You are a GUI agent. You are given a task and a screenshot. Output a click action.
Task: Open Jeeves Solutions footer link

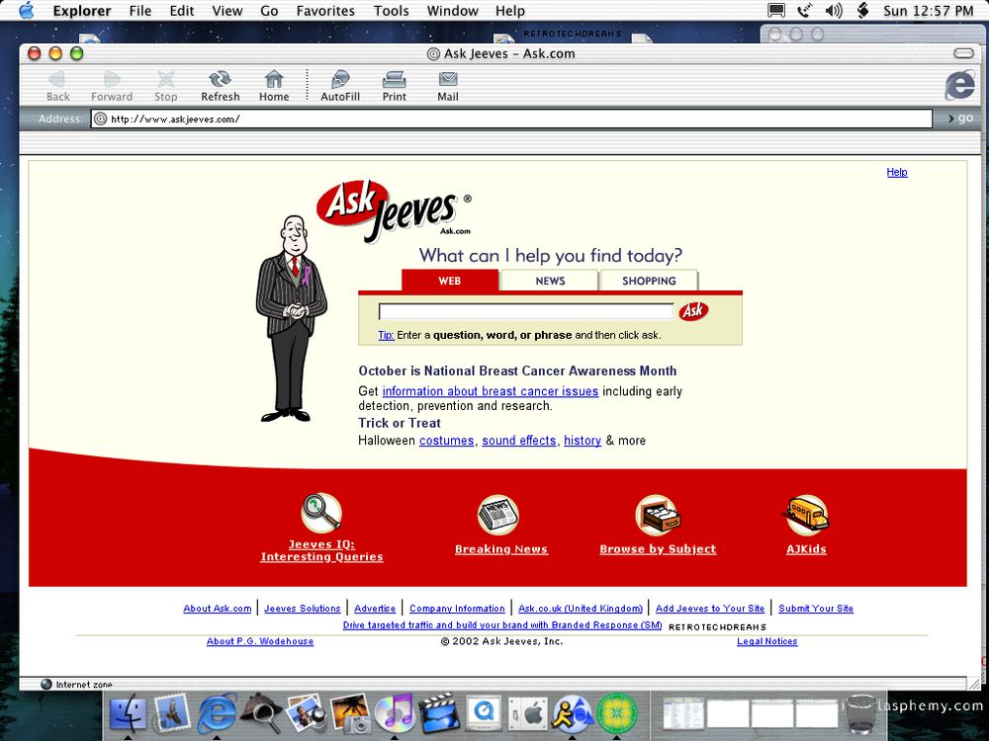click(302, 608)
